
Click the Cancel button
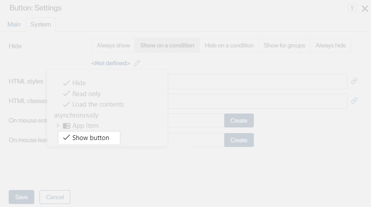pyautogui.click(x=55, y=197)
